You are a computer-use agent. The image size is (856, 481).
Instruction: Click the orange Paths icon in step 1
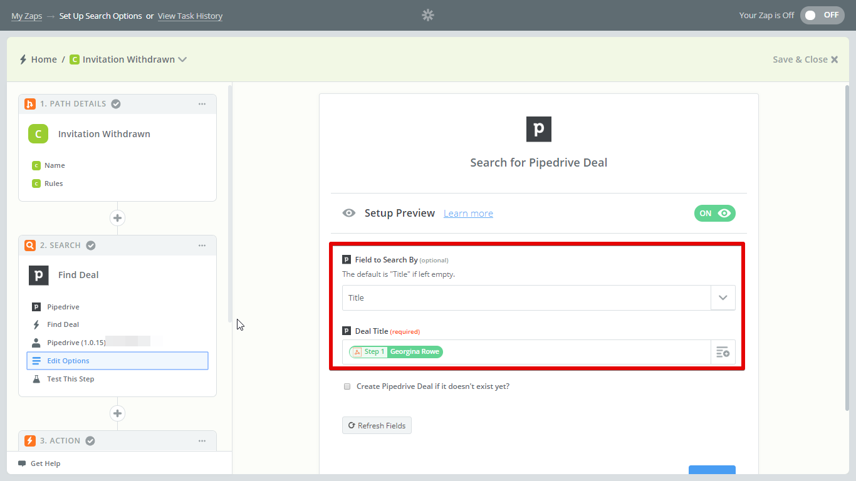coord(29,104)
